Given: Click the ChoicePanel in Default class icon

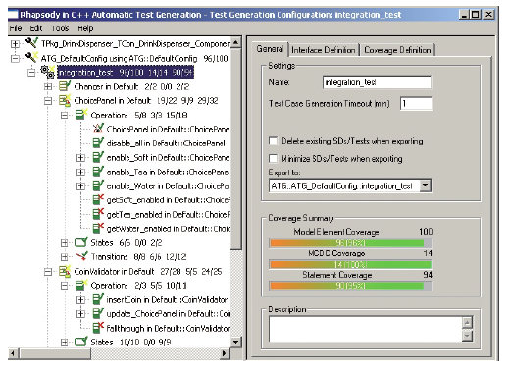Looking at the screenshot, I should [x=65, y=100].
